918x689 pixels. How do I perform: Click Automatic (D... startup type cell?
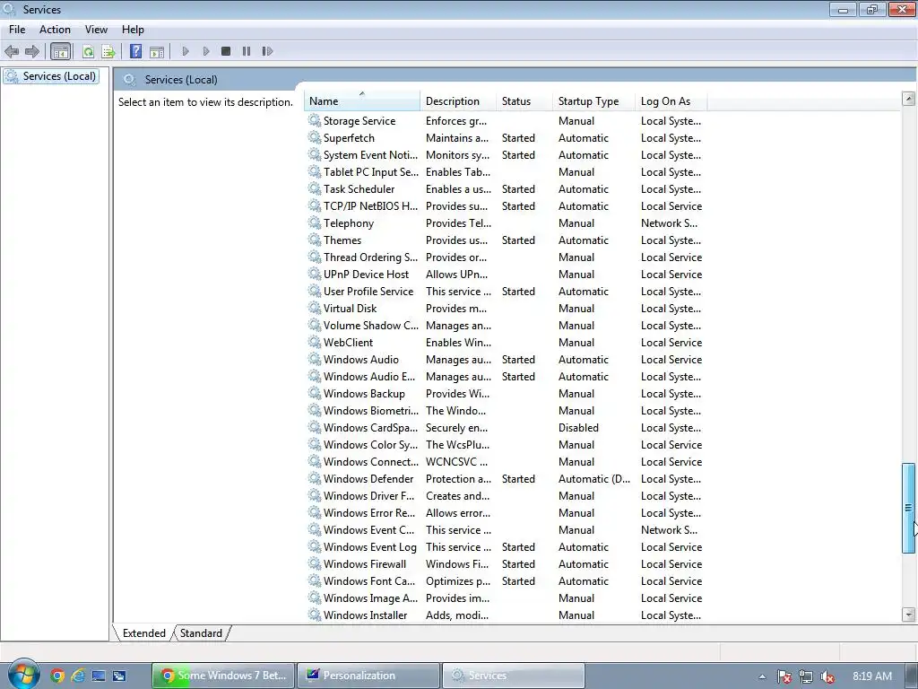pyautogui.click(x=594, y=479)
